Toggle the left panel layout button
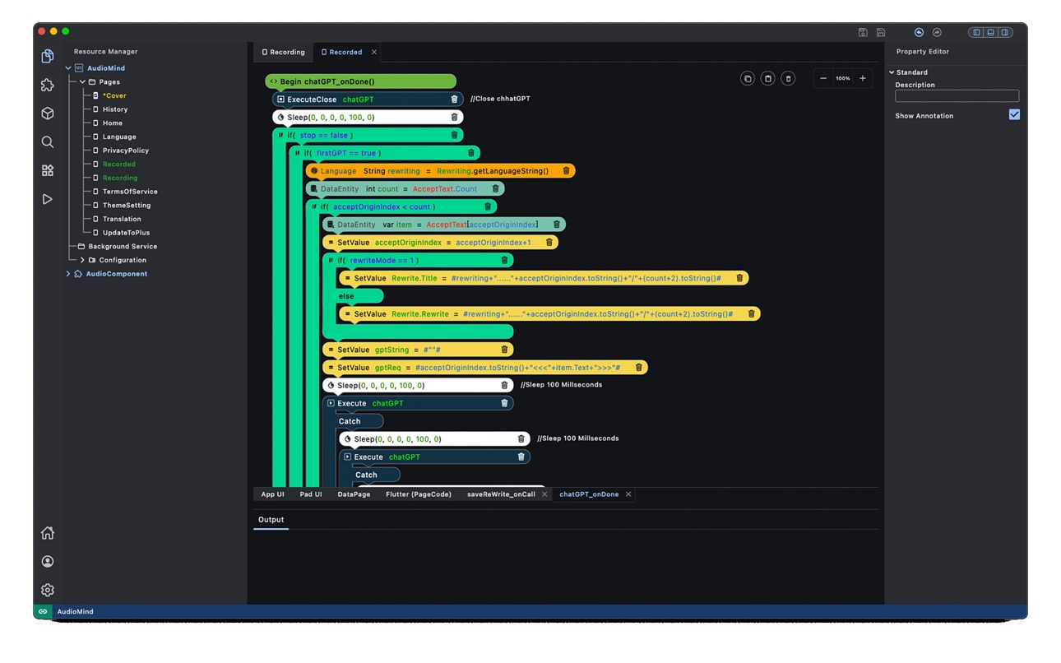 point(976,32)
